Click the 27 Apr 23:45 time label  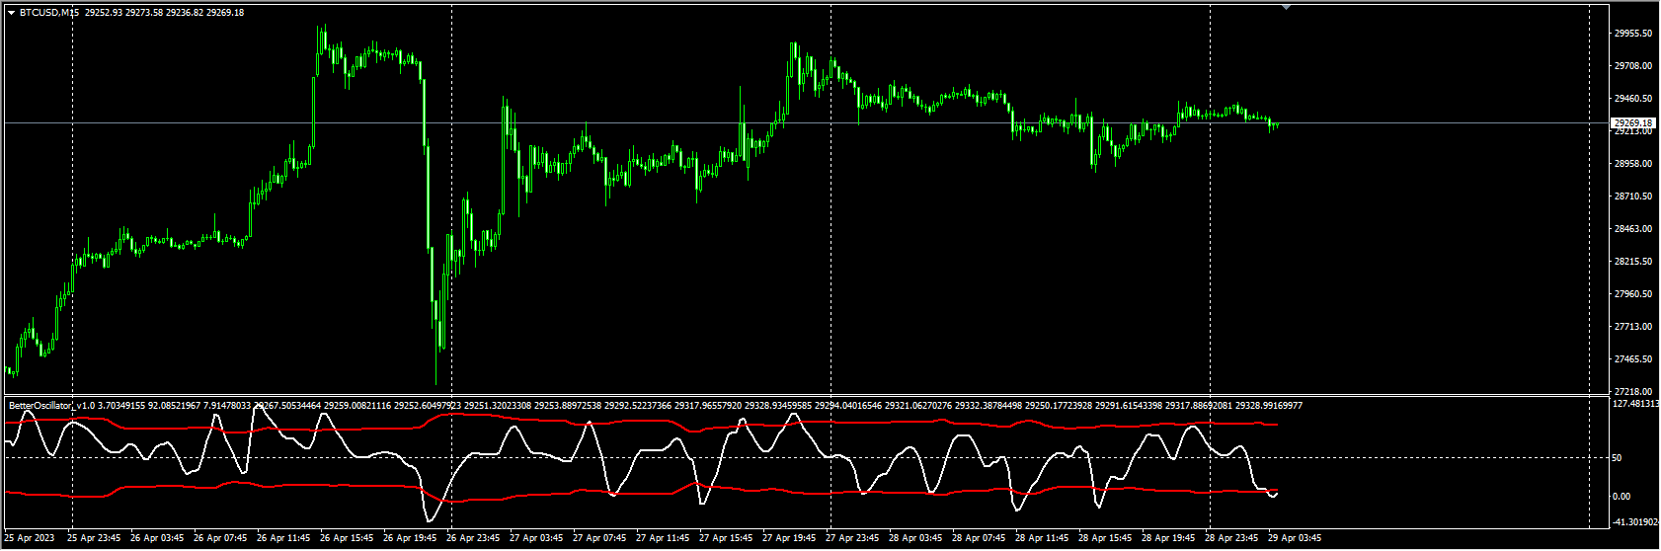[x=852, y=538]
